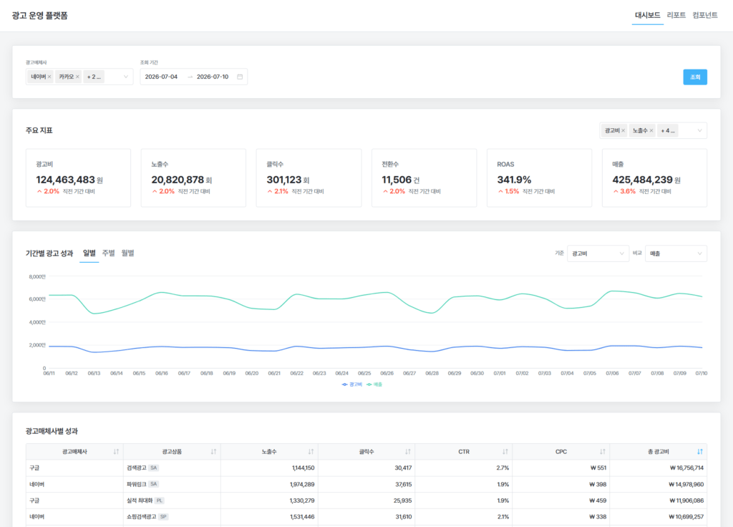Sort table by 총 광고비 column icon
Screen dimensions: 733x527
tap(700, 452)
